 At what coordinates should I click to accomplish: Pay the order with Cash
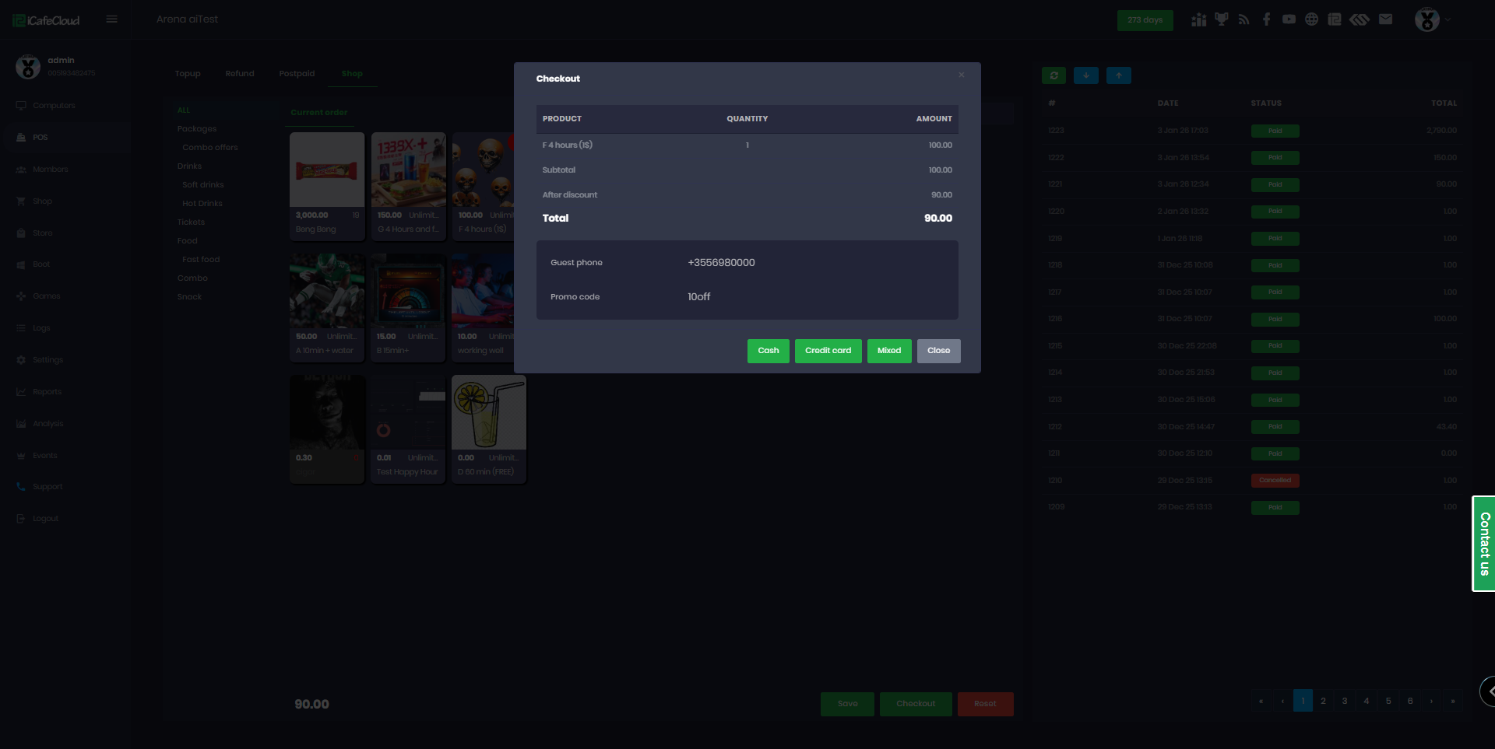[768, 351]
